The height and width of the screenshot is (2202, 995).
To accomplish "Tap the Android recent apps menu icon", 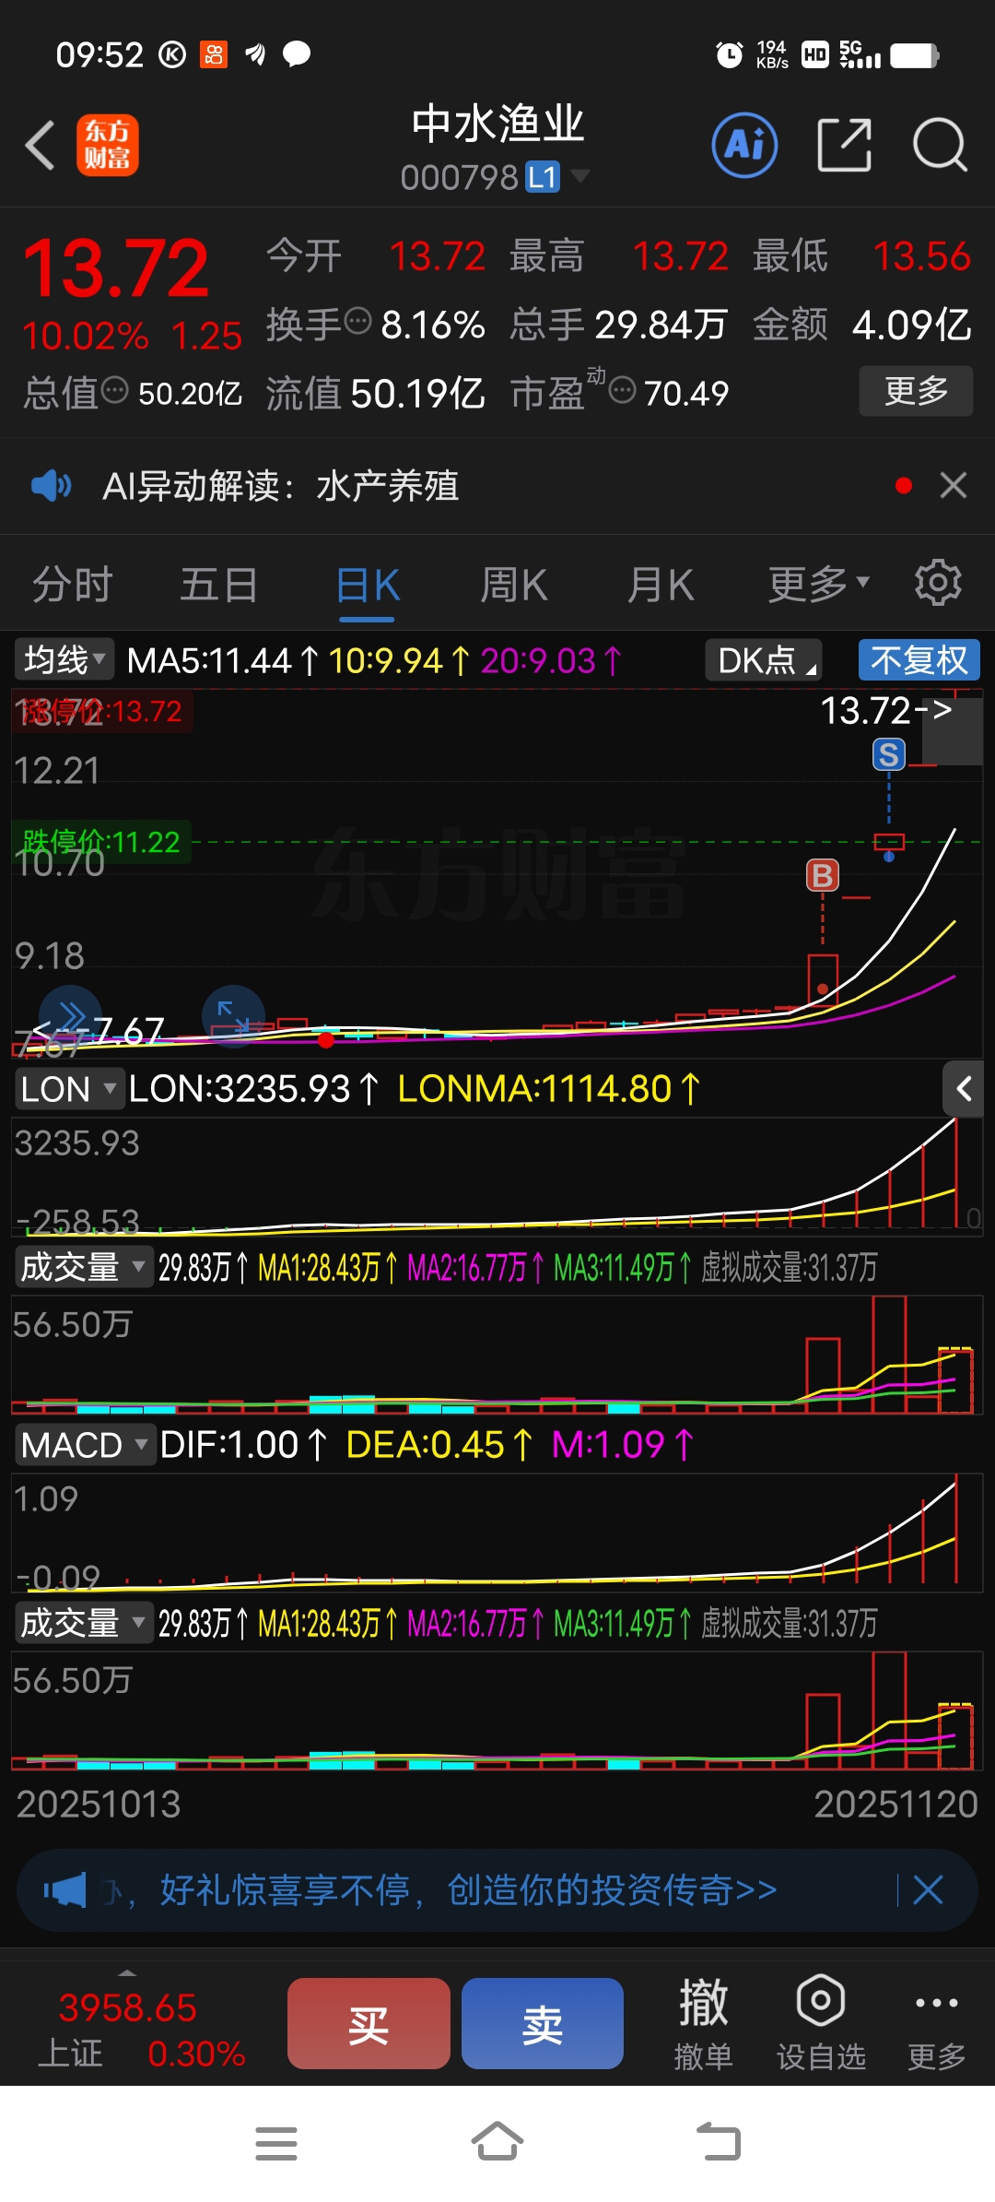I will click(276, 2144).
